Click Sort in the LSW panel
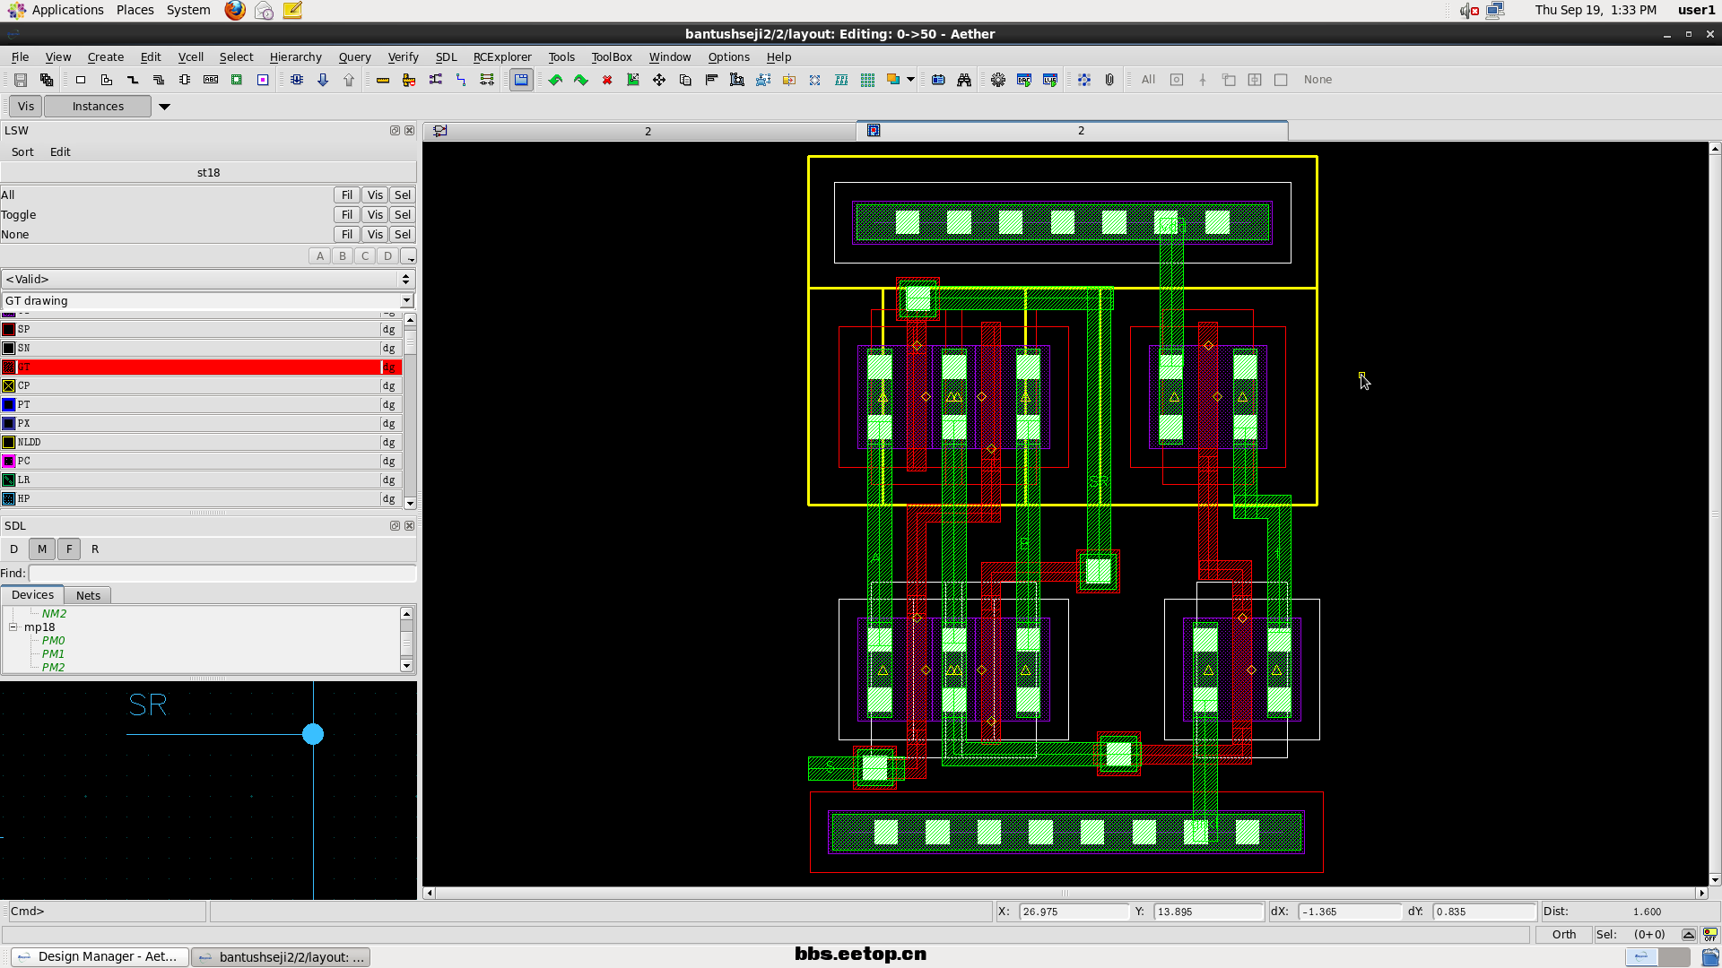Image resolution: width=1722 pixels, height=968 pixels. click(x=22, y=152)
